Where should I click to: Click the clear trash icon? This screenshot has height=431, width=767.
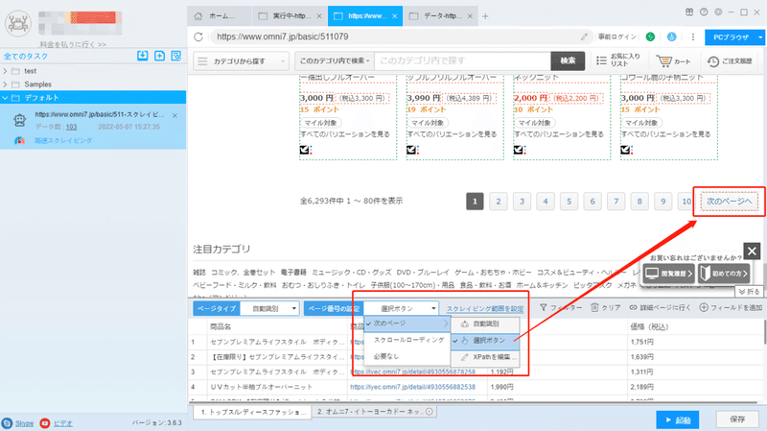click(594, 307)
